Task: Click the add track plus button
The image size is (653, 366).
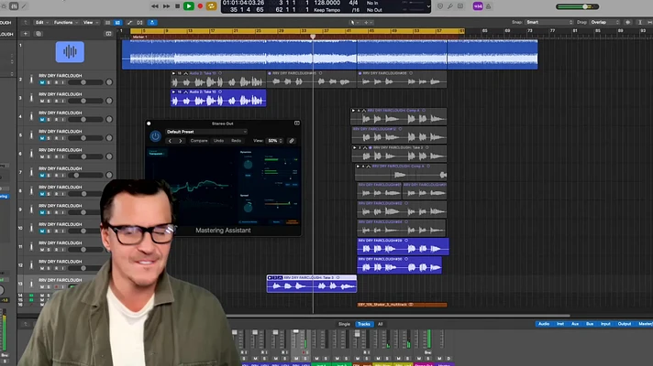Action: [26, 34]
